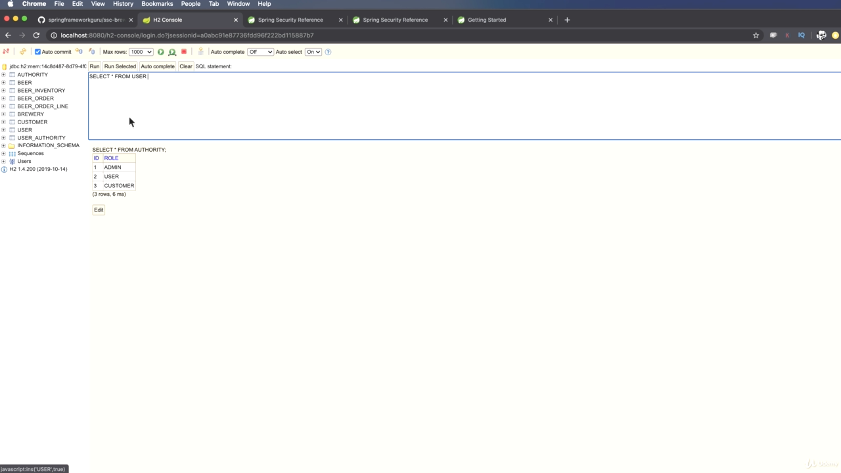Click the Commit icon next to Auto commit
This screenshot has height=473, width=841.
pyautogui.click(x=79, y=51)
